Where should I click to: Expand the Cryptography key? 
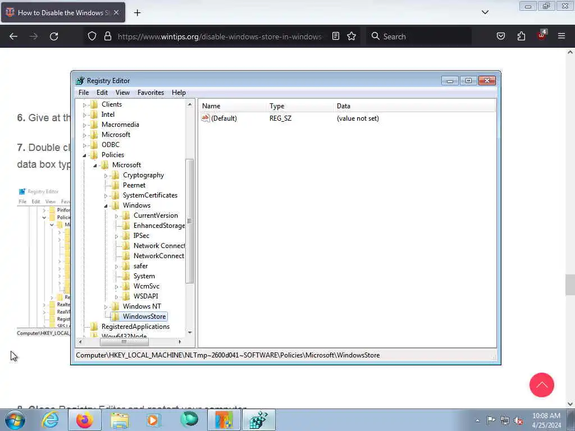pyautogui.click(x=106, y=176)
